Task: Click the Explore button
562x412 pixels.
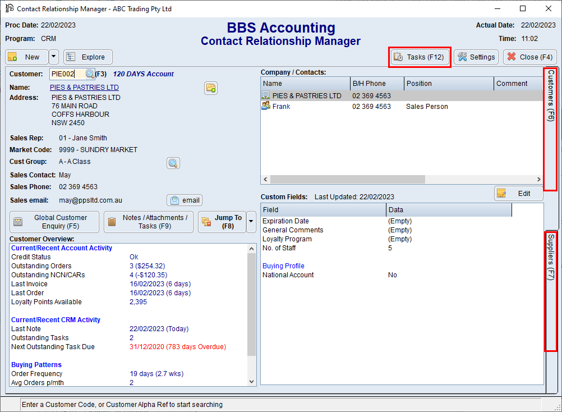Action: 87,57
